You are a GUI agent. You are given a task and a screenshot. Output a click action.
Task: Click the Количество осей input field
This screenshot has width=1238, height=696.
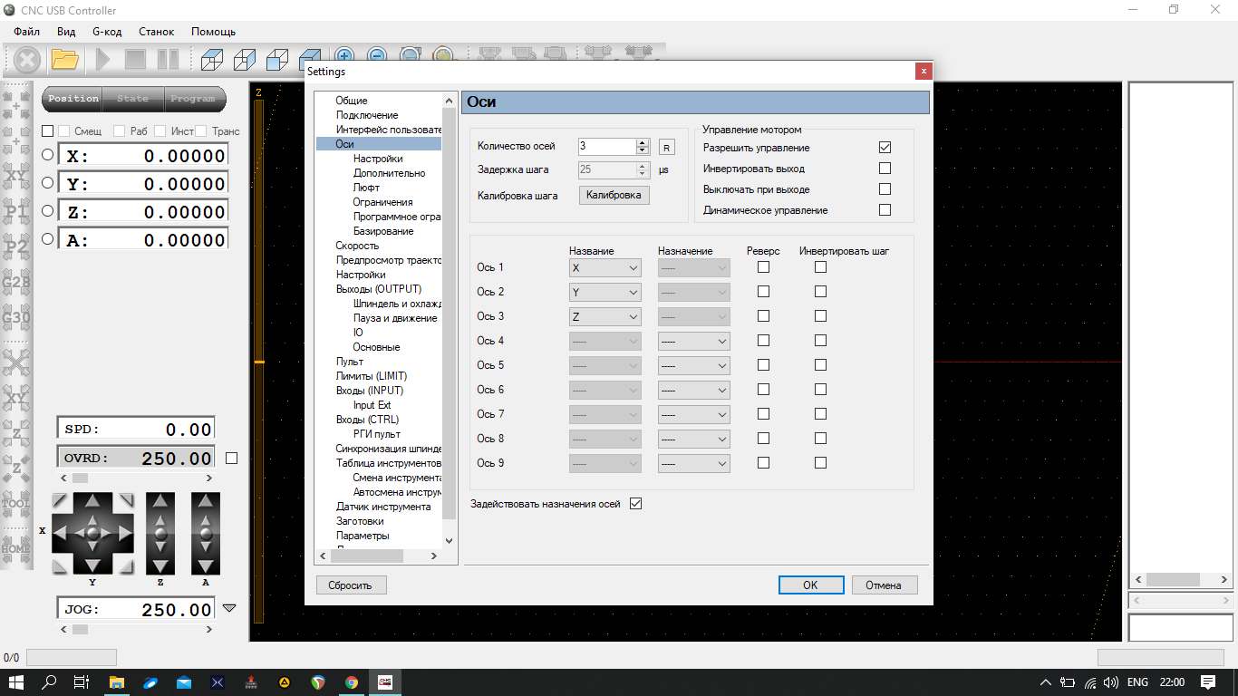tap(607, 147)
